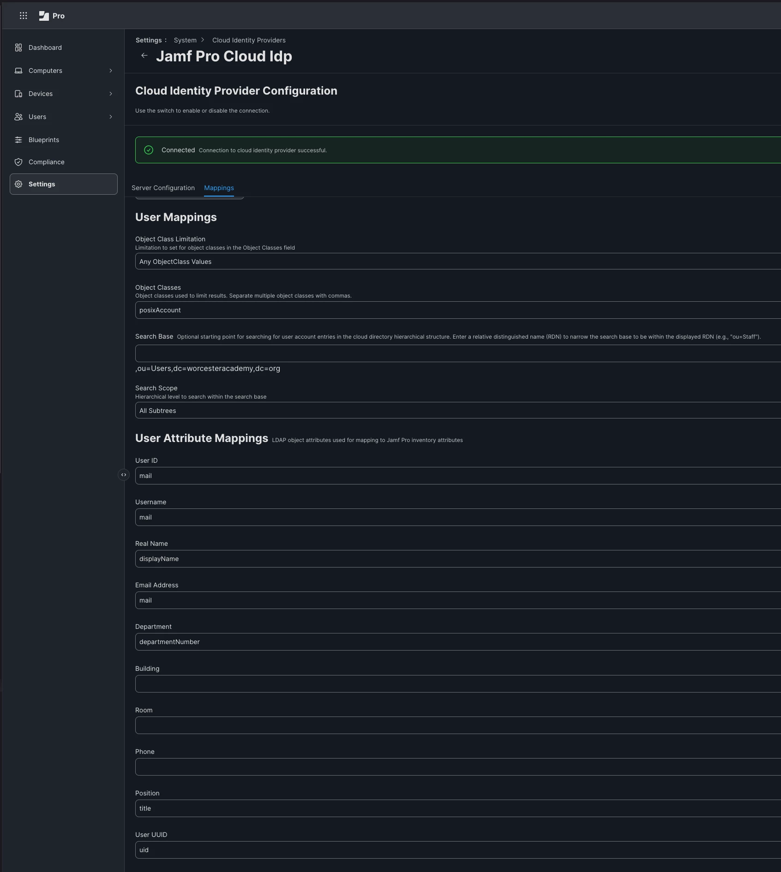Screen dimensions: 781x872
Task: Click the Settings breadcrumb link
Action: (x=149, y=40)
